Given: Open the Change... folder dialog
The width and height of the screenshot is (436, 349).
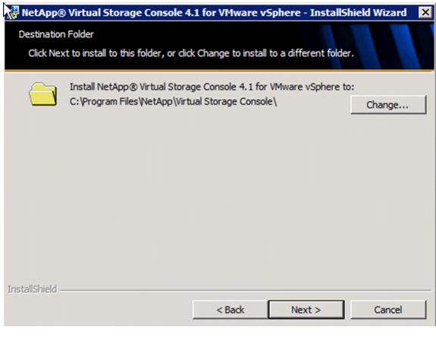Looking at the screenshot, I should coord(388,105).
